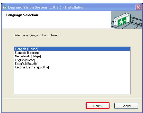Click the emergency exit sign image
Screen dimensions: 143x113
pyautogui.click(x=126, y=20)
